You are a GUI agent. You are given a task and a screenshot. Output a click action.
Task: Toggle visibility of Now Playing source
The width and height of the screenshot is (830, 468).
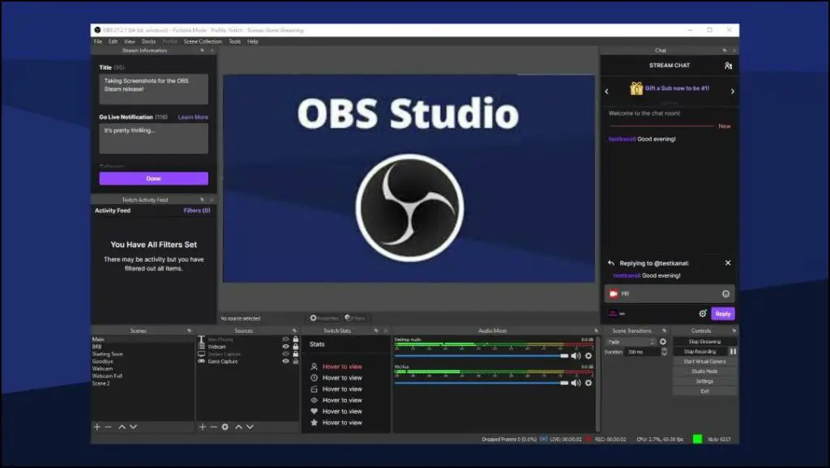pyautogui.click(x=286, y=339)
